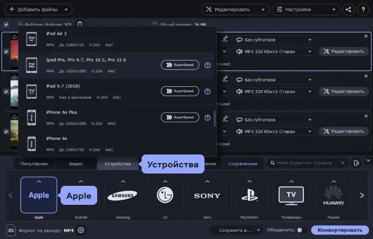Switch to the Сохраненные tab
Screen dimensions: 373x239
point(243,163)
